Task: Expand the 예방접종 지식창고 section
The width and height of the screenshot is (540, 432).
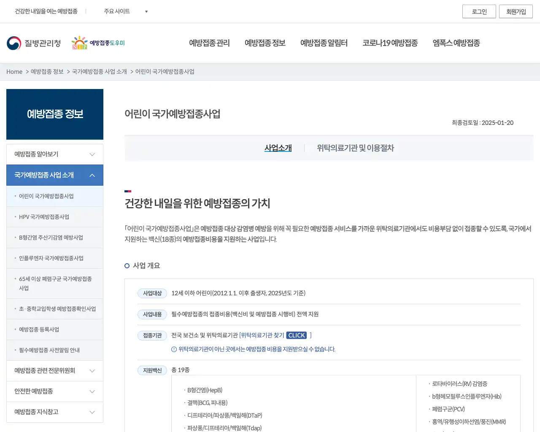Action: 54,412
